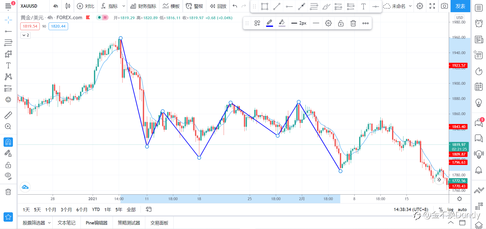Collapse the bottom panel with the chevron
Viewport: 486px width, 229px height.
pyautogui.click(x=451, y=223)
